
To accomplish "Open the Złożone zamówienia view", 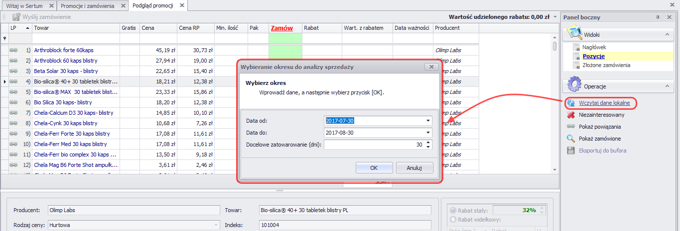I will tap(606, 65).
